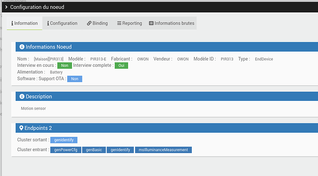Click the Informations Noeud header
Image resolution: width=318 pixels, height=176 pixels.
(x=167, y=47)
